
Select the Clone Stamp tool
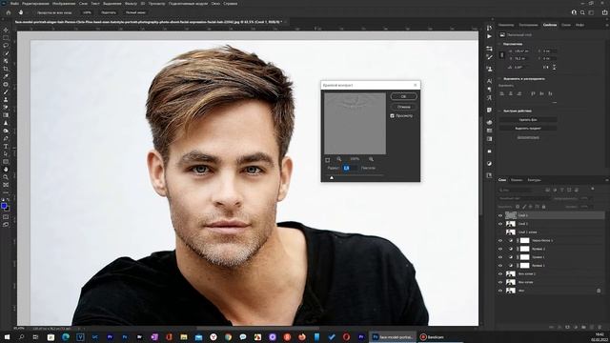(x=6, y=100)
